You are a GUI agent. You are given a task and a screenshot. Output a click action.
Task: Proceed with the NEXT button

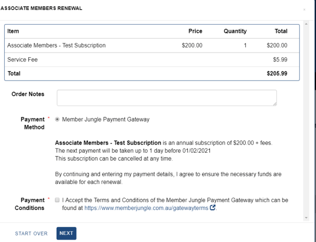pyautogui.click(x=66, y=233)
